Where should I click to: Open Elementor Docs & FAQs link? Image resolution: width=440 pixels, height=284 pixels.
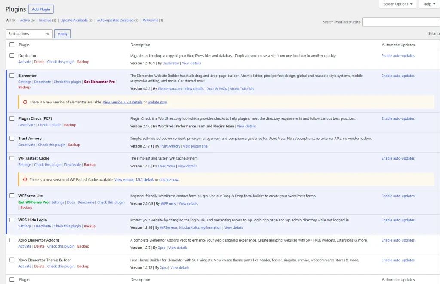217,89
